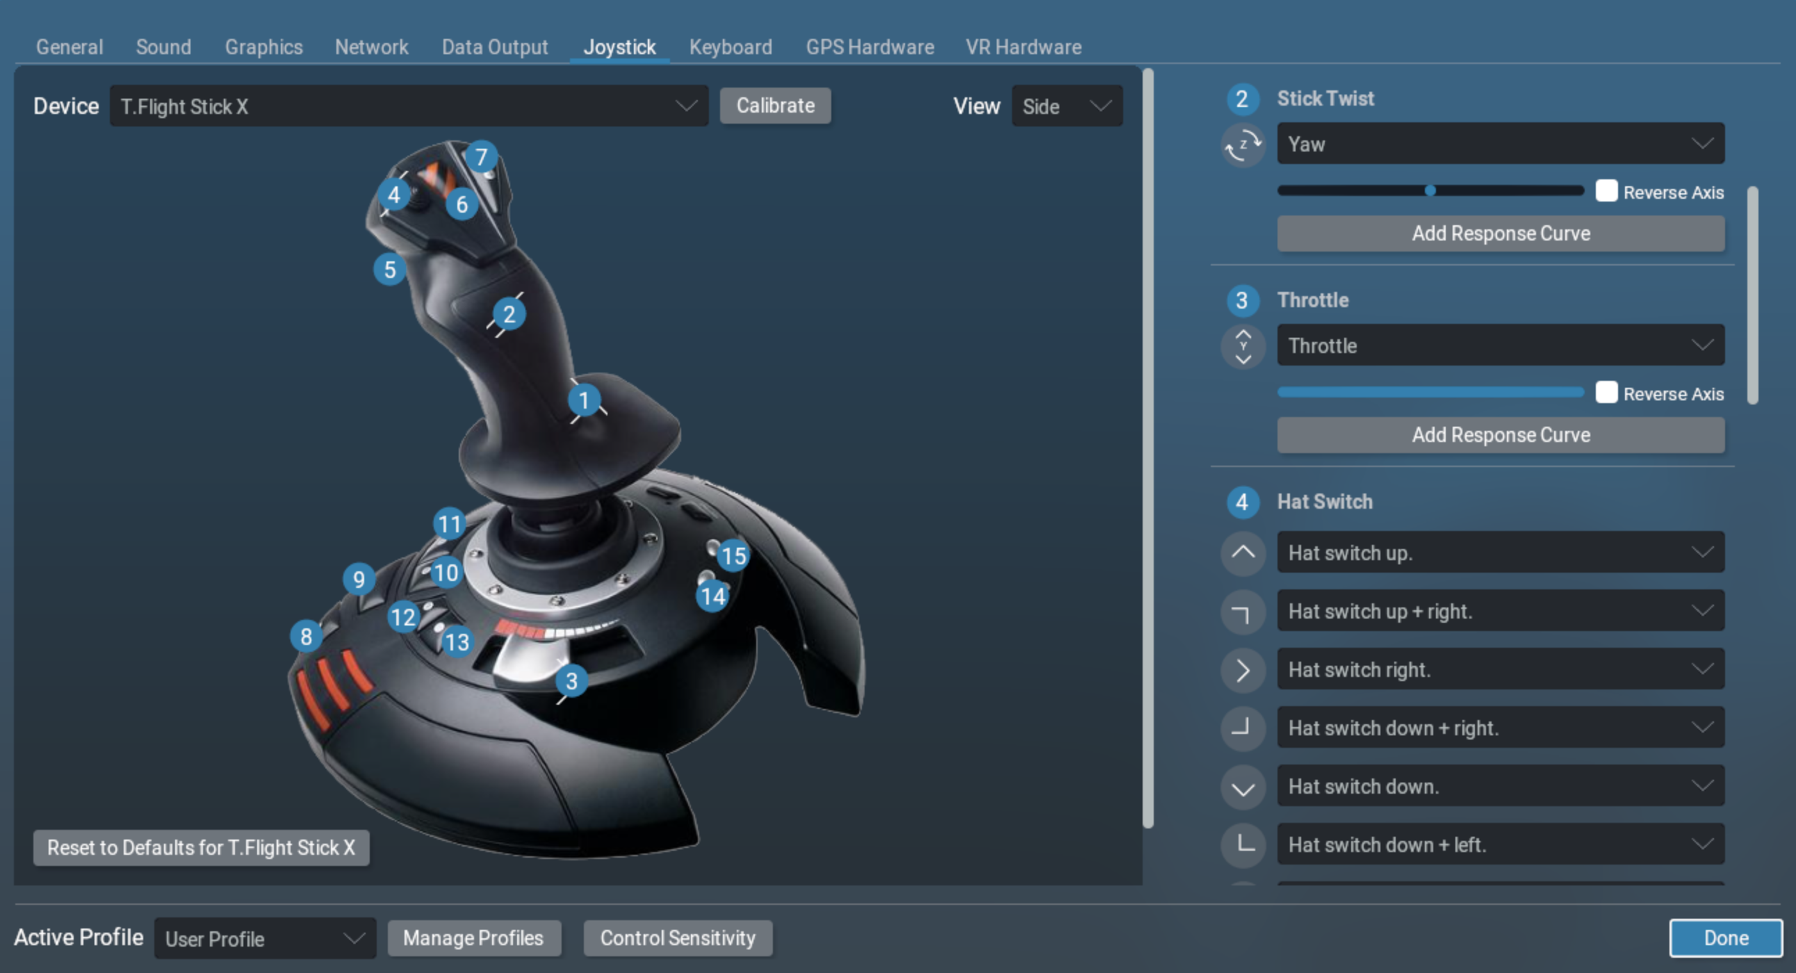1796x973 pixels.
Task: Click the Throttle axis control icon
Action: 1243,347
